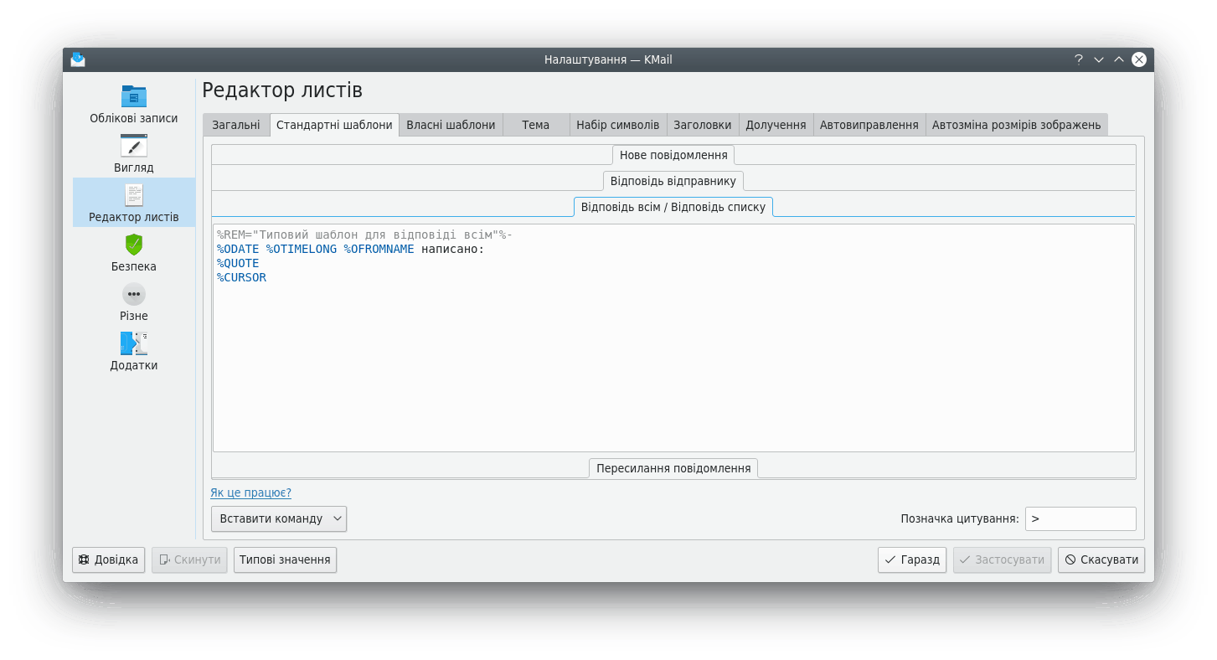This screenshot has width=1217, height=660.
Task: Expand Відповідь відправнику template section
Action: [673, 181]
